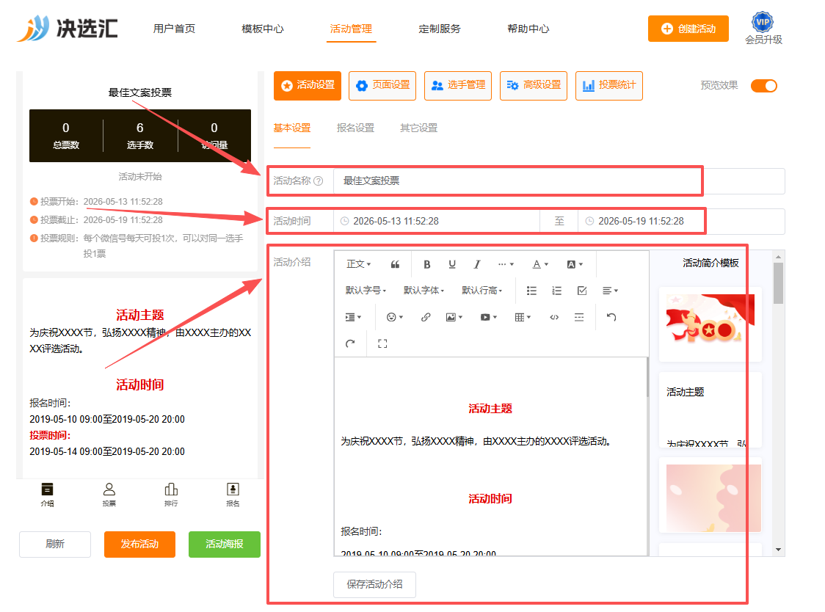The height and width of the screenshot is (612, 825).
Task: Open the 介绍 tab in preview footer
Action: (x=48, y=494)
